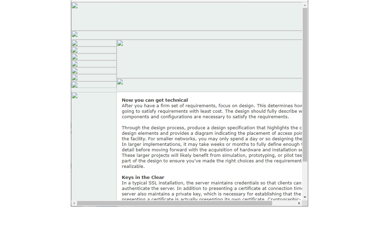Click the vertical scrollbar thumb
The image size is (377, 232).
pos(305,85)
